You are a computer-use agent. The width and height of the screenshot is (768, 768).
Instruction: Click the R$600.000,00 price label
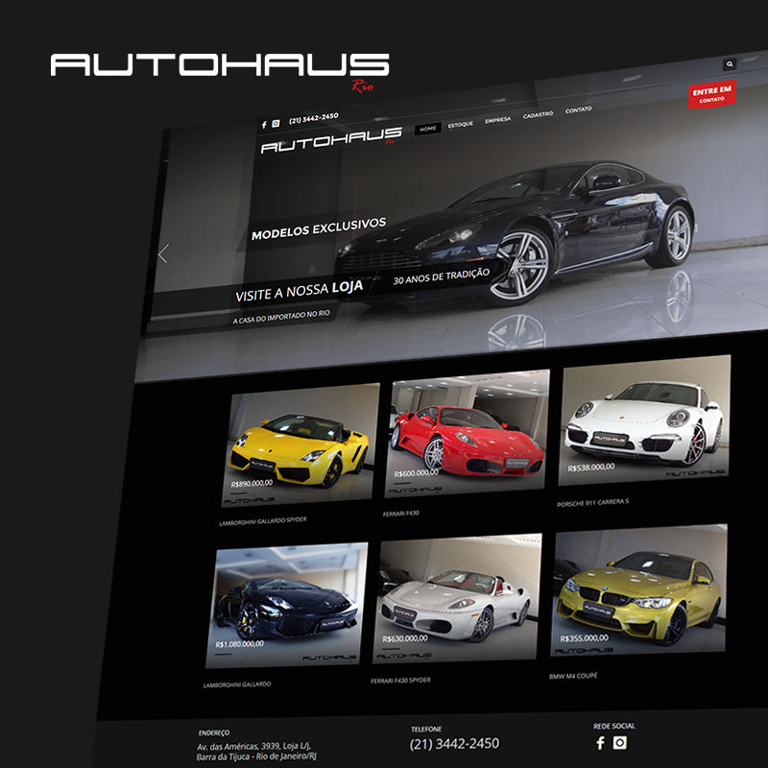pyautogui.click(x=417, y=473)
